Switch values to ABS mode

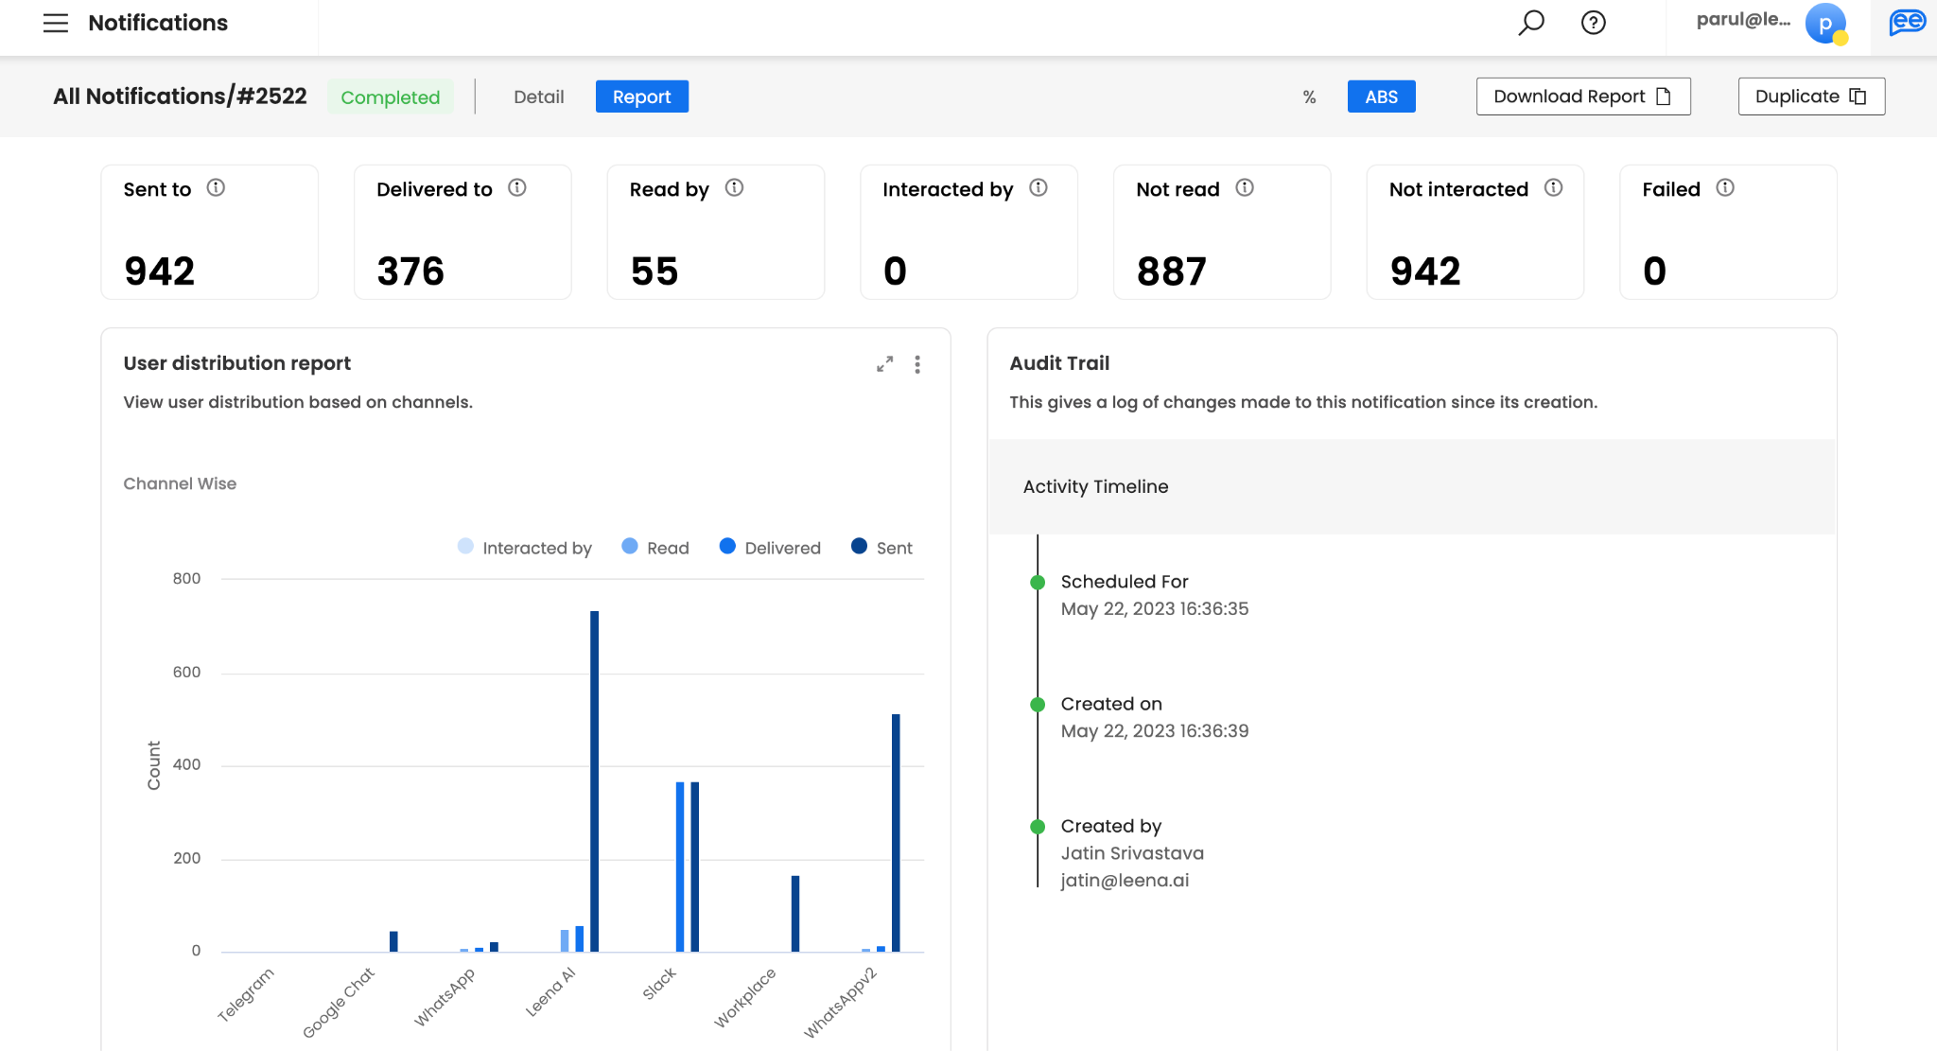(x=1381, y=96)
